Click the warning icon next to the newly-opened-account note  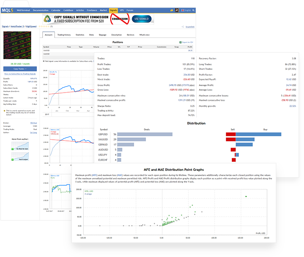tap(4, 110)
